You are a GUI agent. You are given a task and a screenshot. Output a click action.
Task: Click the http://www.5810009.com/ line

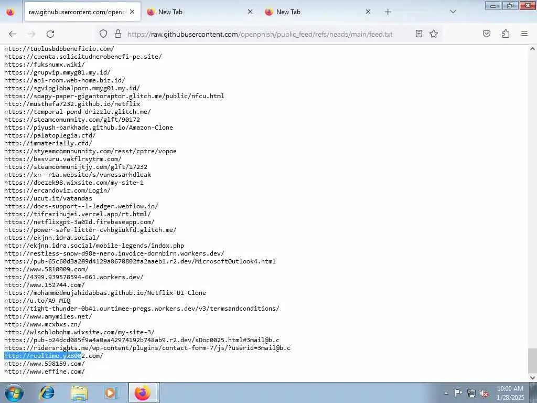(x=46, y=269)
